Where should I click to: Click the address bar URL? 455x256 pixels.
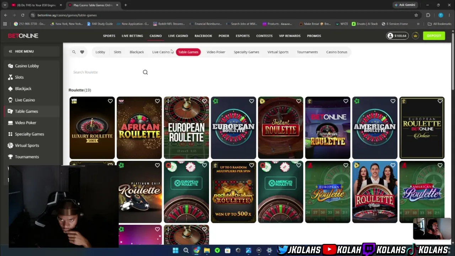[x=67, y=15]
